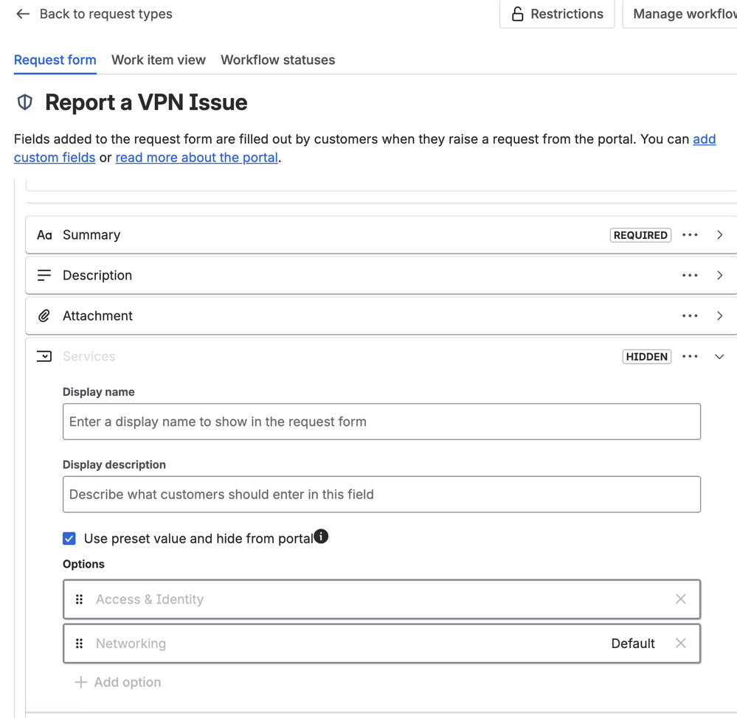Open the Description more actions menu
This screenshot has width=737, height=718.
tap(690, 275)
